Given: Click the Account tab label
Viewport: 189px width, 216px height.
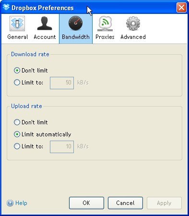Looking at the screenshot, I should click(x=45, y=37).
